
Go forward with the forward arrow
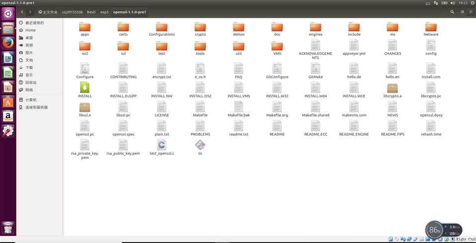30,12
